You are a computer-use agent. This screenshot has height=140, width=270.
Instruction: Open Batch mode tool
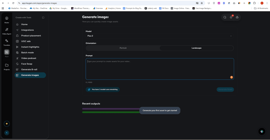(30, 53)
